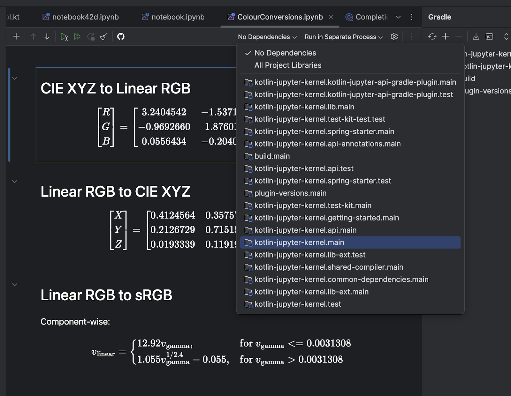Click the Gradle panel title

pyautogui.click(x=440, y=17)
